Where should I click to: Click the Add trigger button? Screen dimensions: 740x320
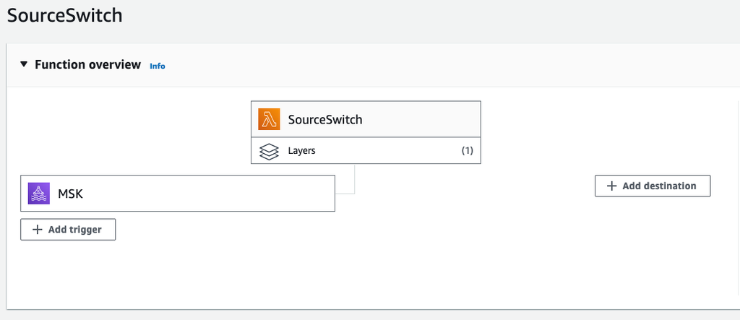point(68,230)
